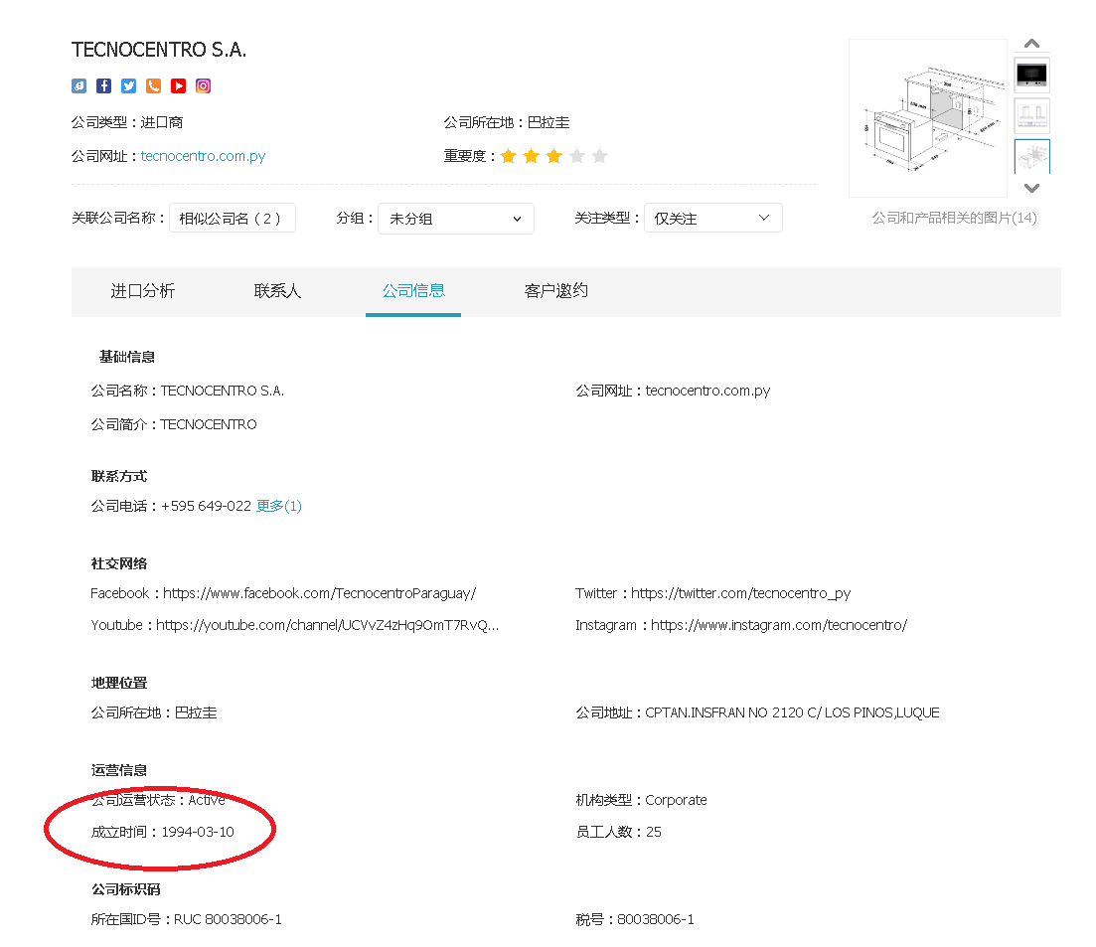Select the 公司信息 tab

pyautogui.click(x=413, y=291)
